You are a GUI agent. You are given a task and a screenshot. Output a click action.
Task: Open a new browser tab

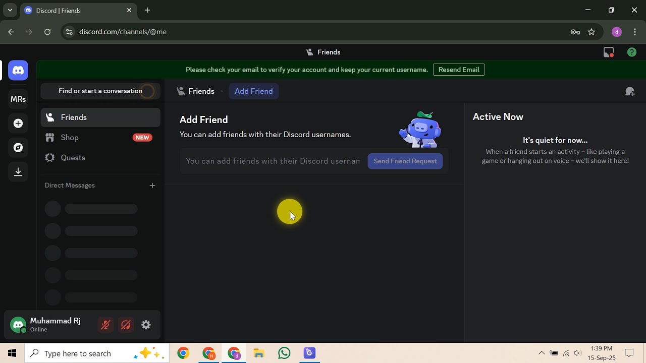(147, 10)
